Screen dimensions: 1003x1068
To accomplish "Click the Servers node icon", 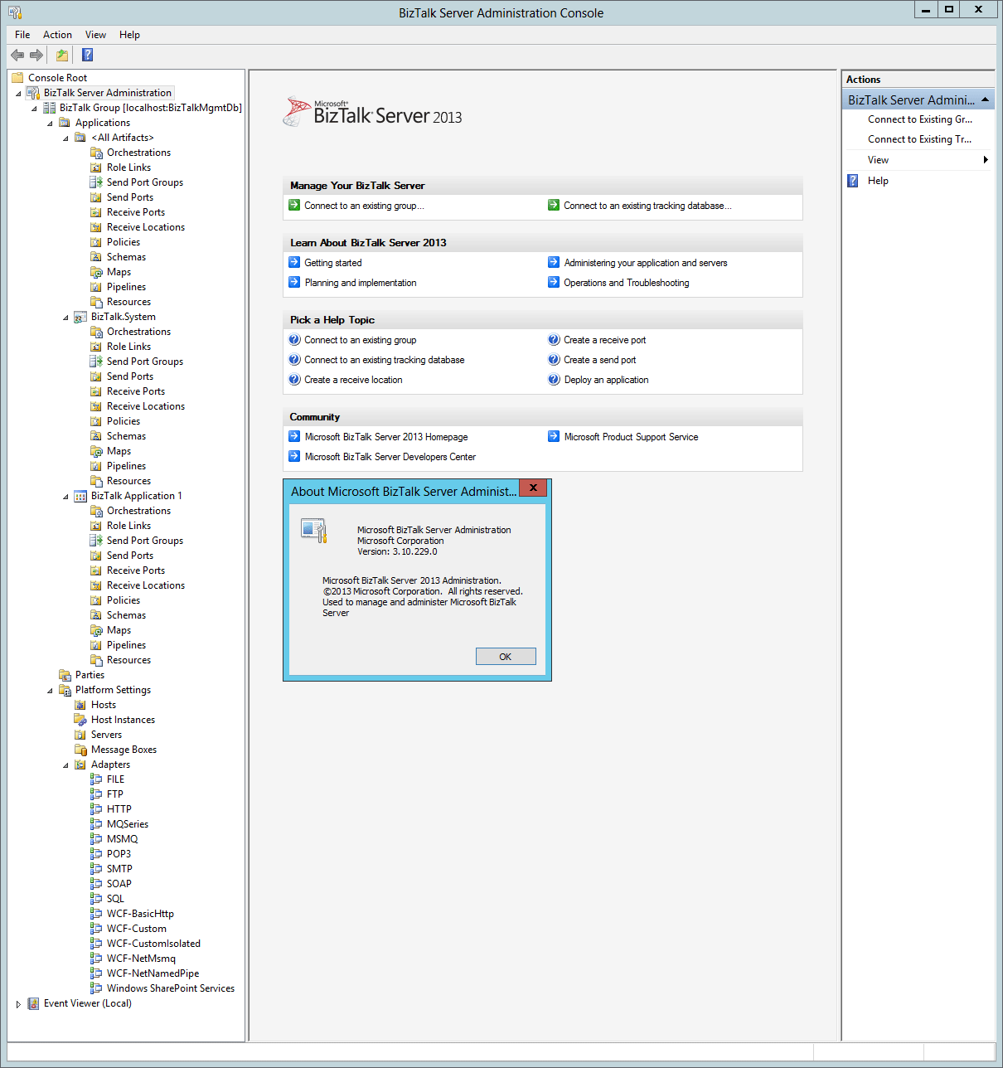I will click(x=80, y=735).
